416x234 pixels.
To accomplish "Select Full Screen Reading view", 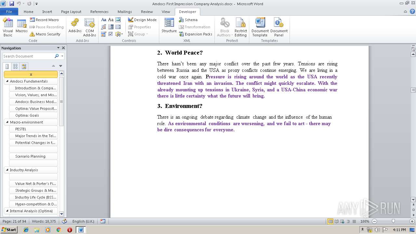I will [x=336, y=221].
